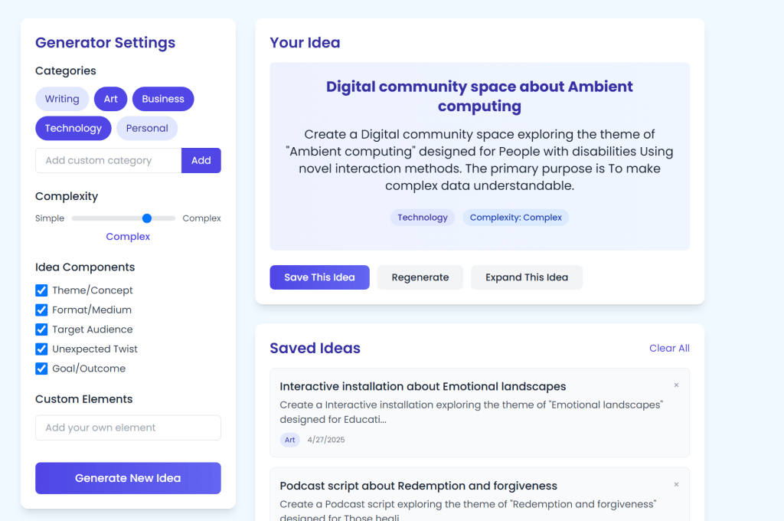Deselect the Technology category chip

click(73, 129)
